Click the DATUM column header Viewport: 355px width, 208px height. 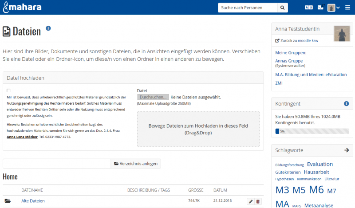click(x=220, y=190)
